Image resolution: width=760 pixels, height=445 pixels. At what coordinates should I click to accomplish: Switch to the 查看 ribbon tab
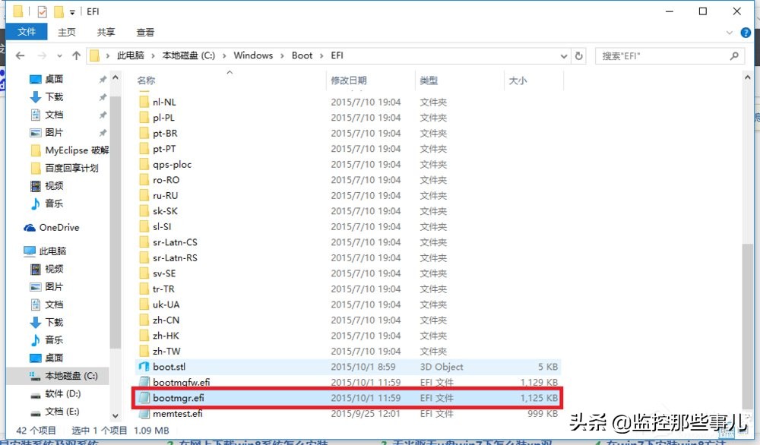click(144, 32)
